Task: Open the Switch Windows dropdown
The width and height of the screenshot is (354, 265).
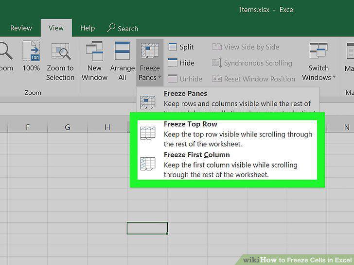Action: 319,61
